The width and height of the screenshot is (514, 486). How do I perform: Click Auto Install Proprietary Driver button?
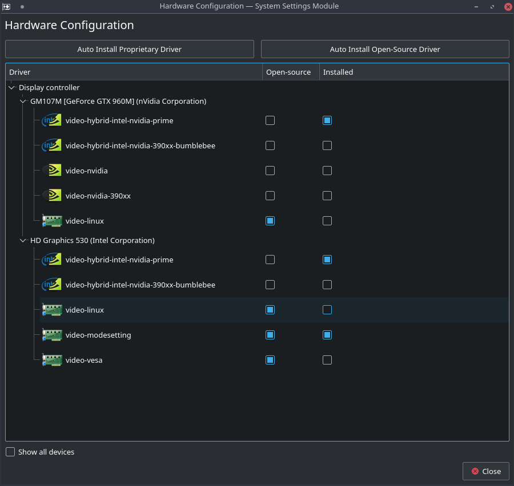(x=130, y=49)
